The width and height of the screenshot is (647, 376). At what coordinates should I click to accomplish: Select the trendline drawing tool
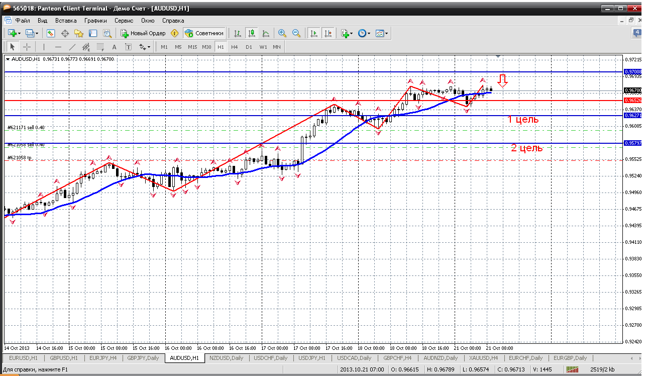[x=72, y=47]
